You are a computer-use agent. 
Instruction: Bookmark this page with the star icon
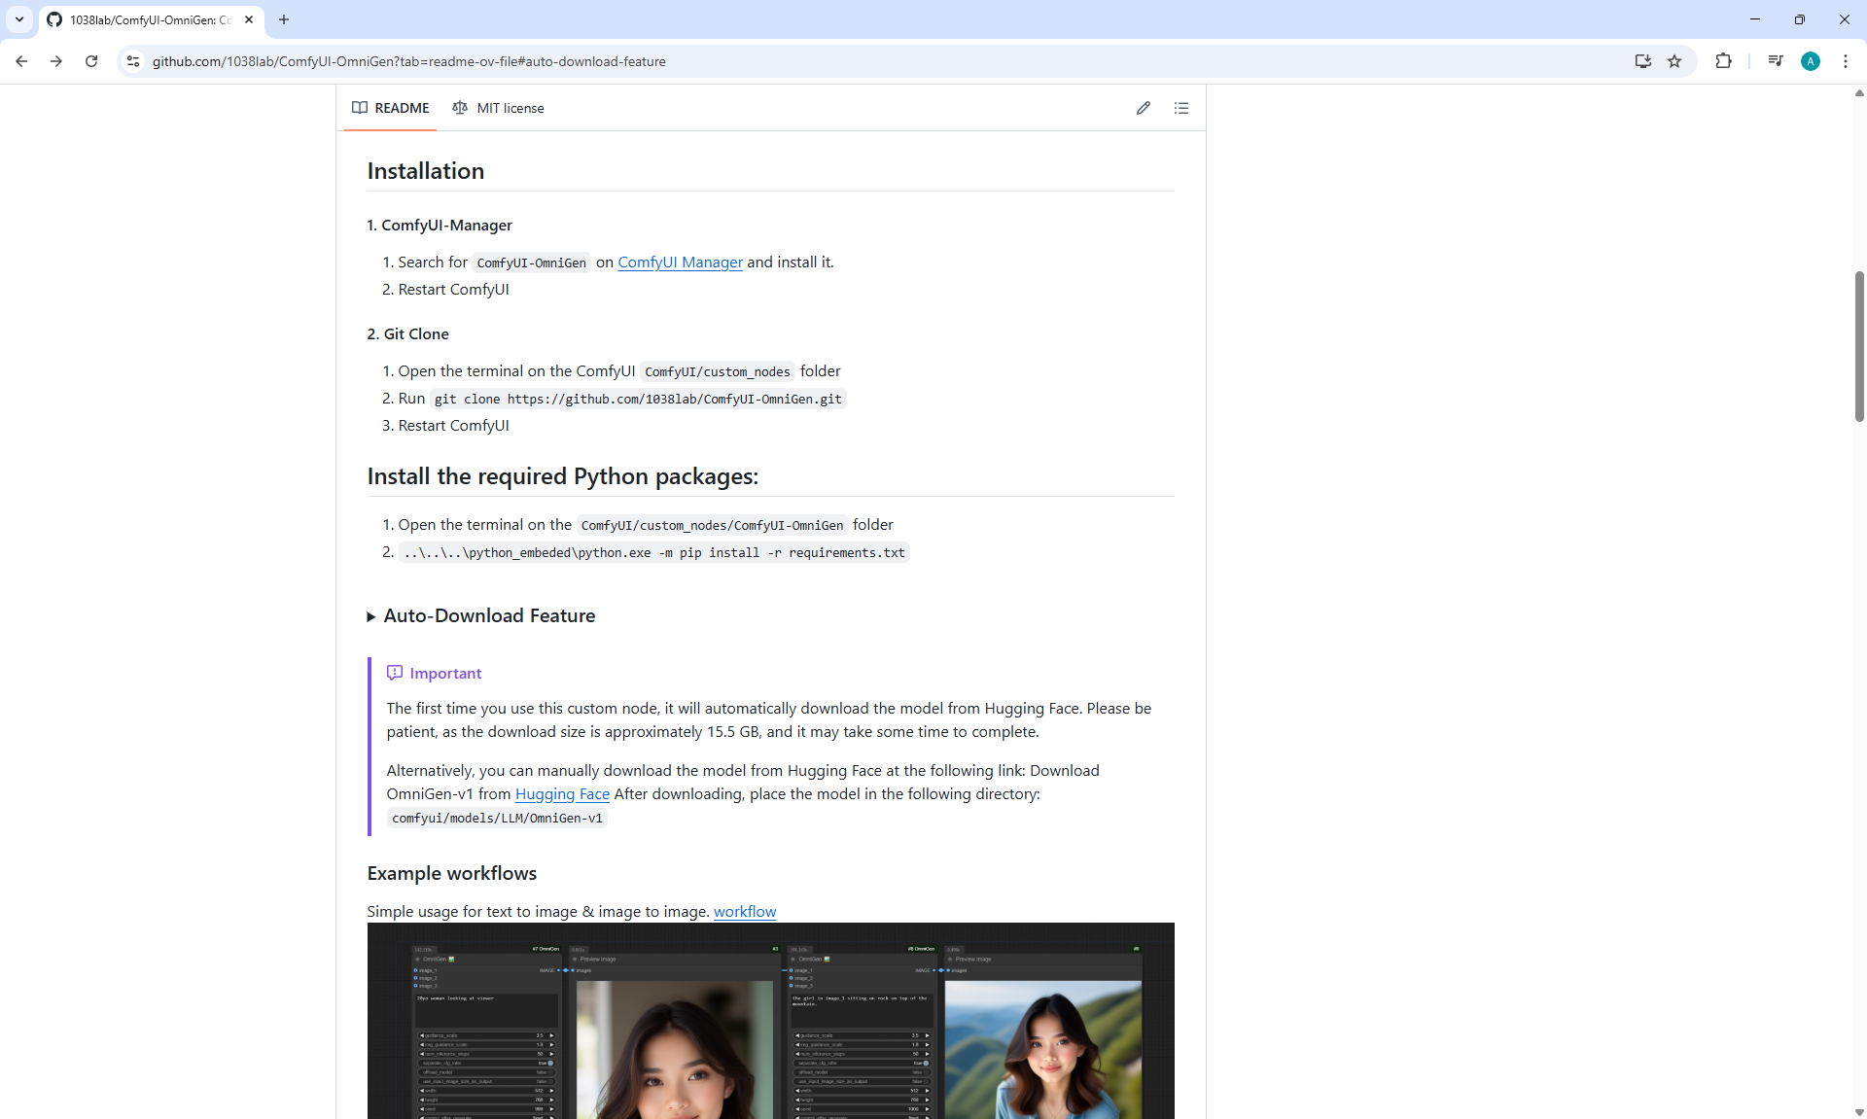(1673, 61)
